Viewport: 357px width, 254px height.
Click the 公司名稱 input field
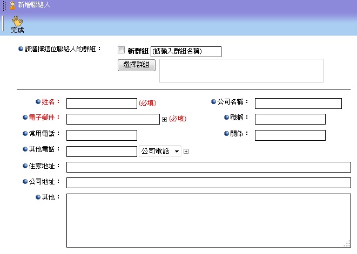(298, 104)
